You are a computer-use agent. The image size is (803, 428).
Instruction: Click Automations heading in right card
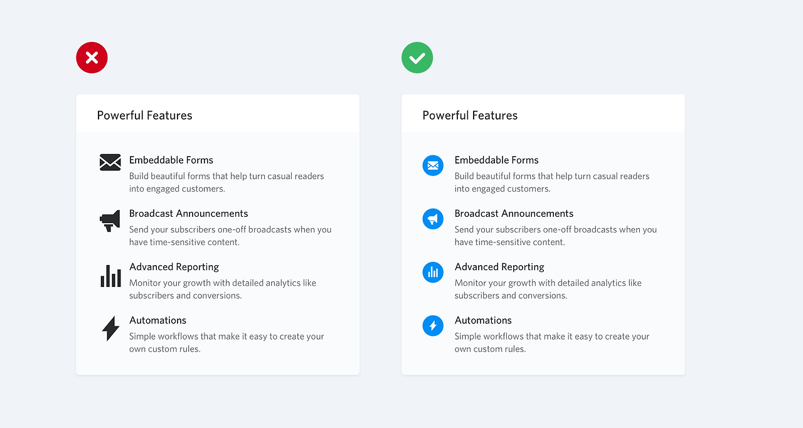(483, 320)
